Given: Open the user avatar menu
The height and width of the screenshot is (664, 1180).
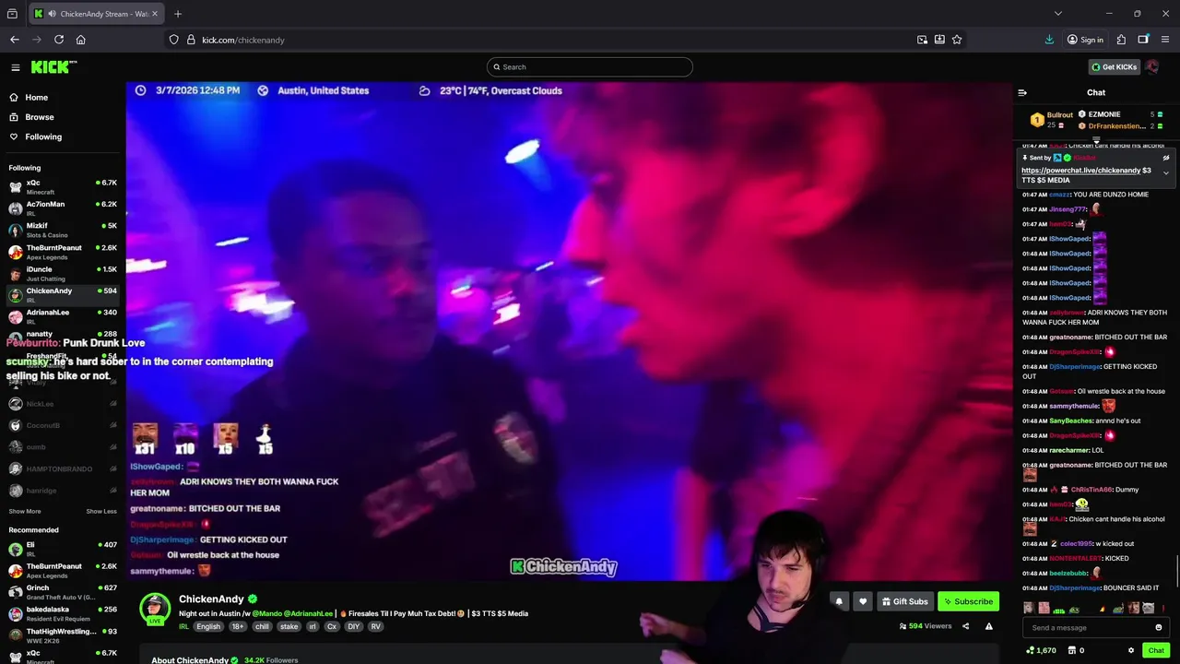Looking at the screenshot, I should [1151, 66].
